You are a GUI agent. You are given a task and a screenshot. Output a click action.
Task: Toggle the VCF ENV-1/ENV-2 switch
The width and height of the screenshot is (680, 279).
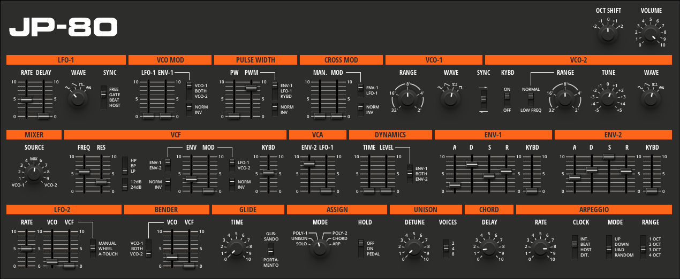(x=168, y=165)
